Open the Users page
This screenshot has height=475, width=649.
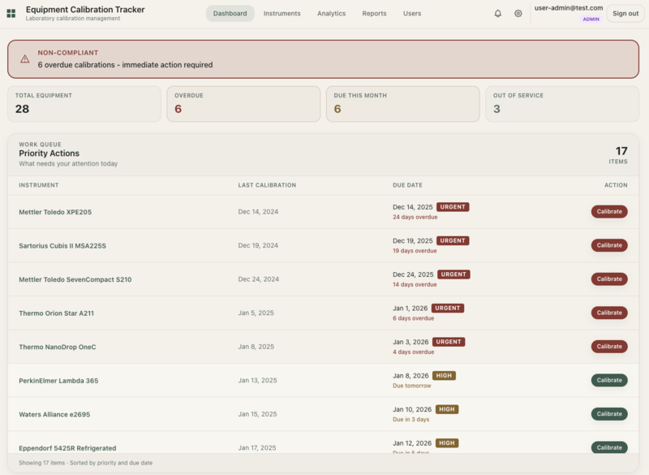click(412, 13)
